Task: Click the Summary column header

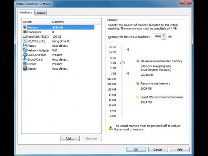Action: (72, 22)
